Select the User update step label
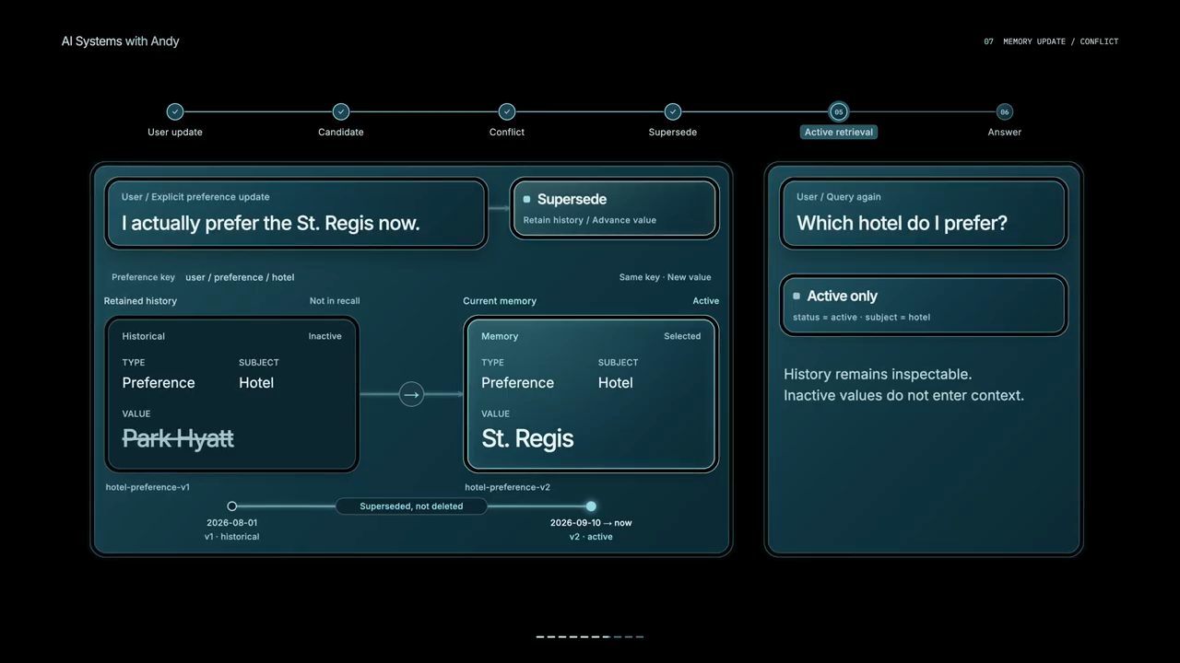The image size is (1180, 663). point(175,132)
